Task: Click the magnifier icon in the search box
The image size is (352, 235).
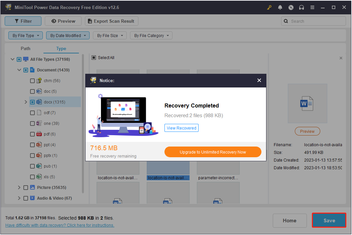Action: pyautogui.click(x=286, y=21)
